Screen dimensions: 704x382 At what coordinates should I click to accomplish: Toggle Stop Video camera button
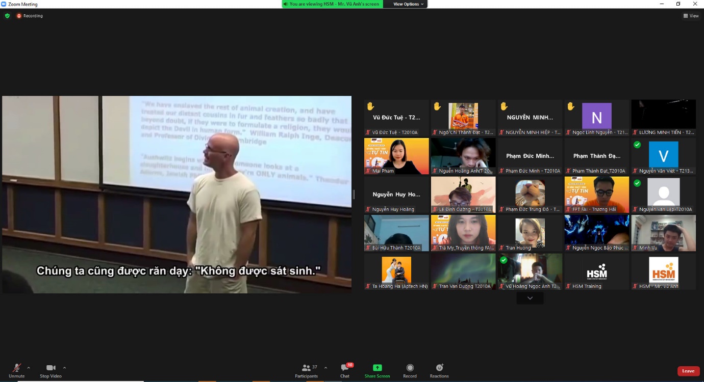[x=51, y=368]
